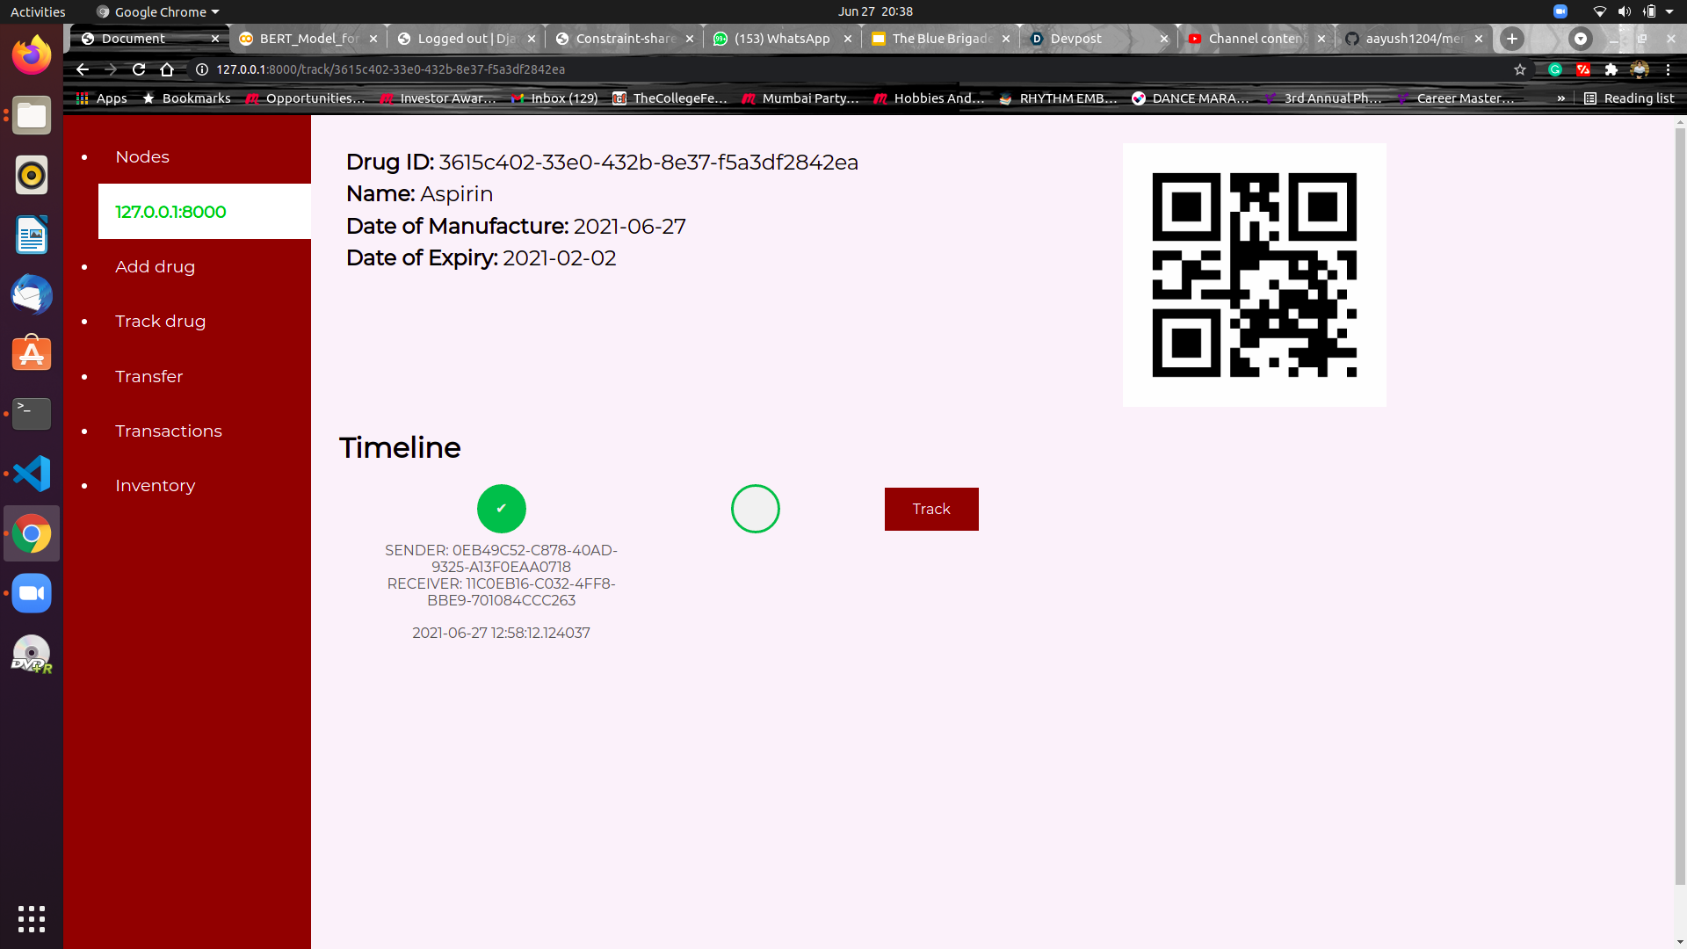Launch Visual Studio Code from dock
The image size is (1687, 949).
coord(32,474)
